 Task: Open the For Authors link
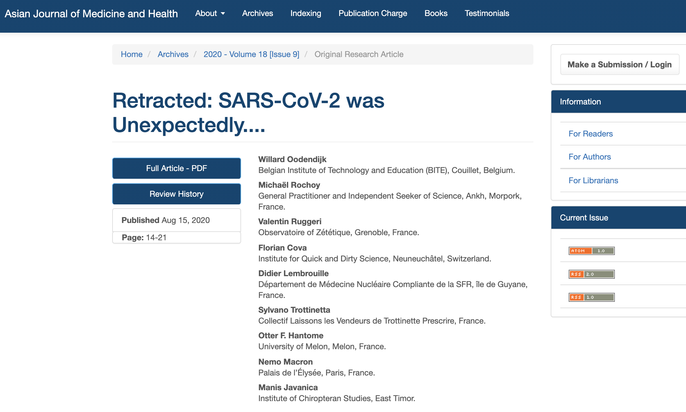[590, 157]
